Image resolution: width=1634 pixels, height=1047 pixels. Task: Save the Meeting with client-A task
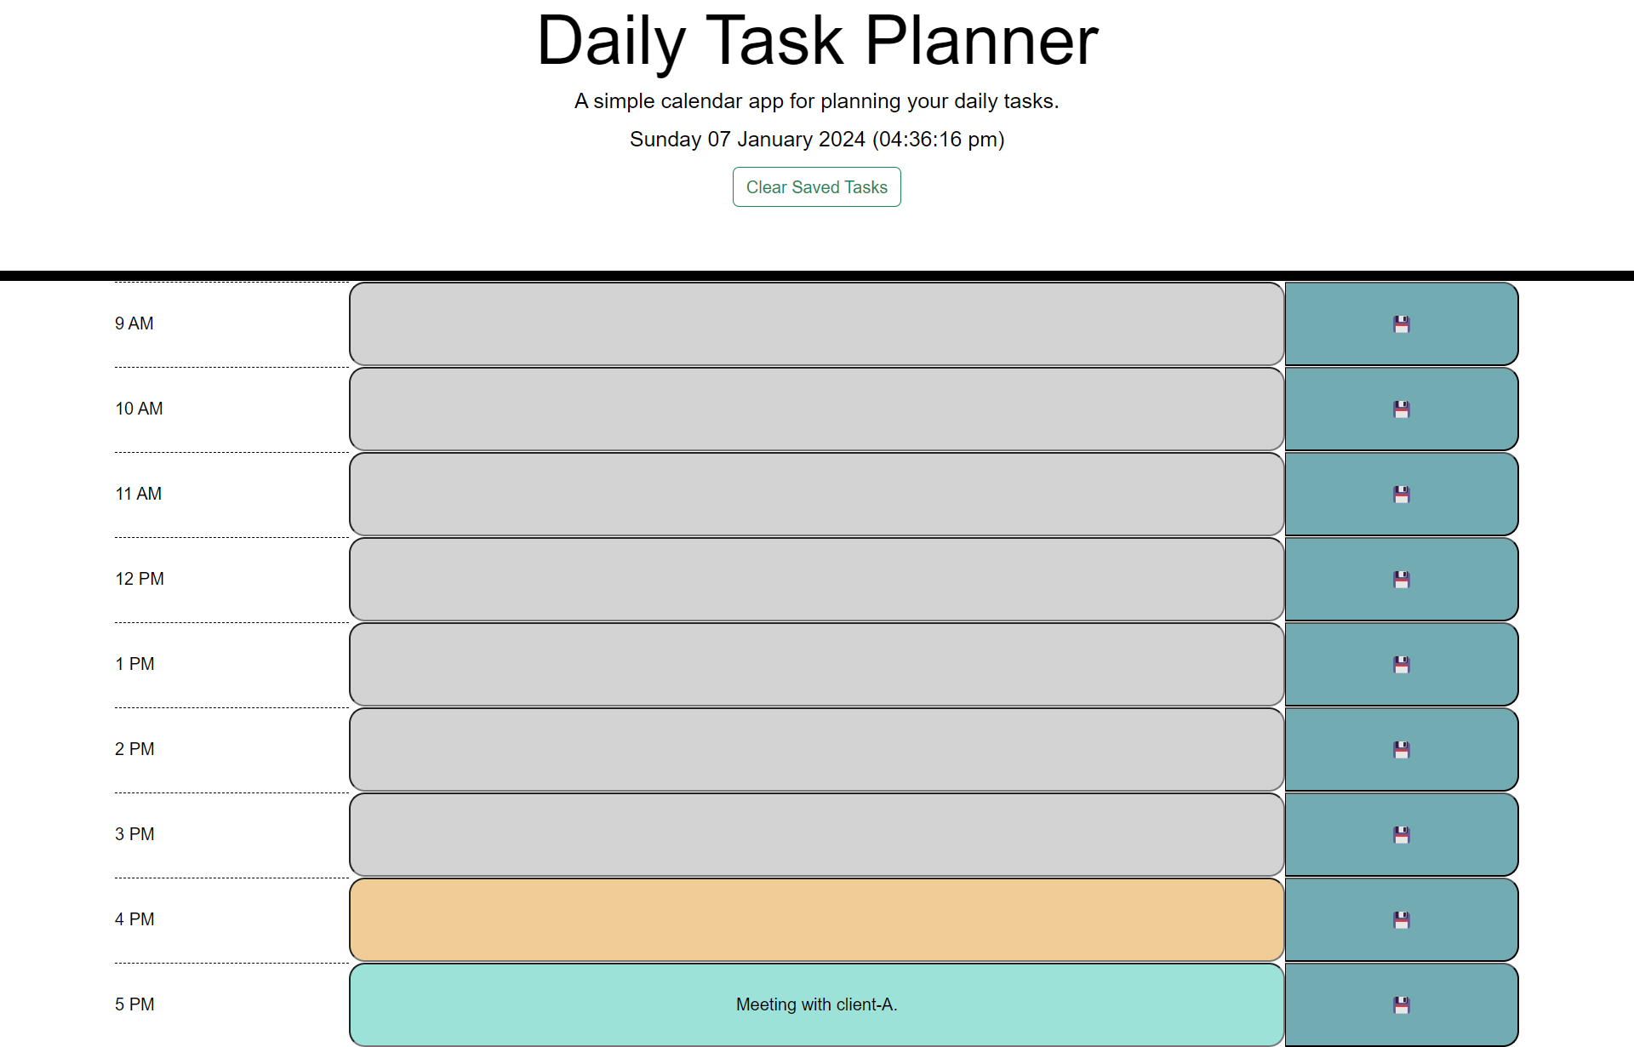coord(1402,1004)
